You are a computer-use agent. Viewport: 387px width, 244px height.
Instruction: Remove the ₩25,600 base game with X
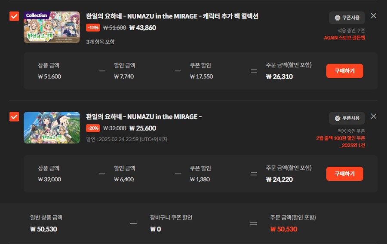pyautogui.click(x=373, y=116)
